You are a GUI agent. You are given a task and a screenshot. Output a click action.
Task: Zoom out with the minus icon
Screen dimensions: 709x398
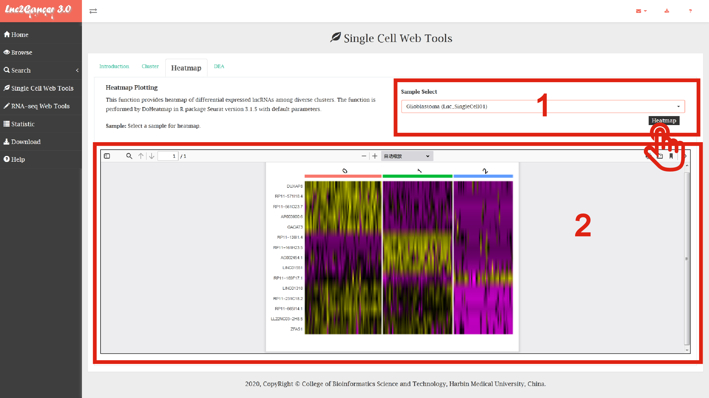point(364,156)
